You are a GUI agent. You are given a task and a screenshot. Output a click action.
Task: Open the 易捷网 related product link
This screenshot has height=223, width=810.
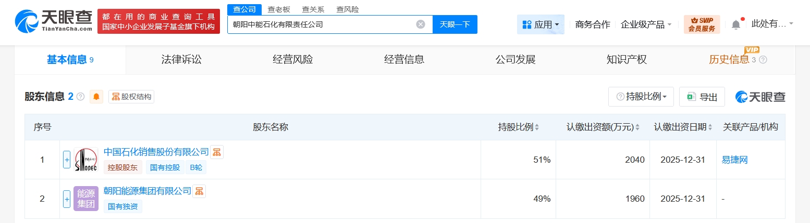(734, 160)
